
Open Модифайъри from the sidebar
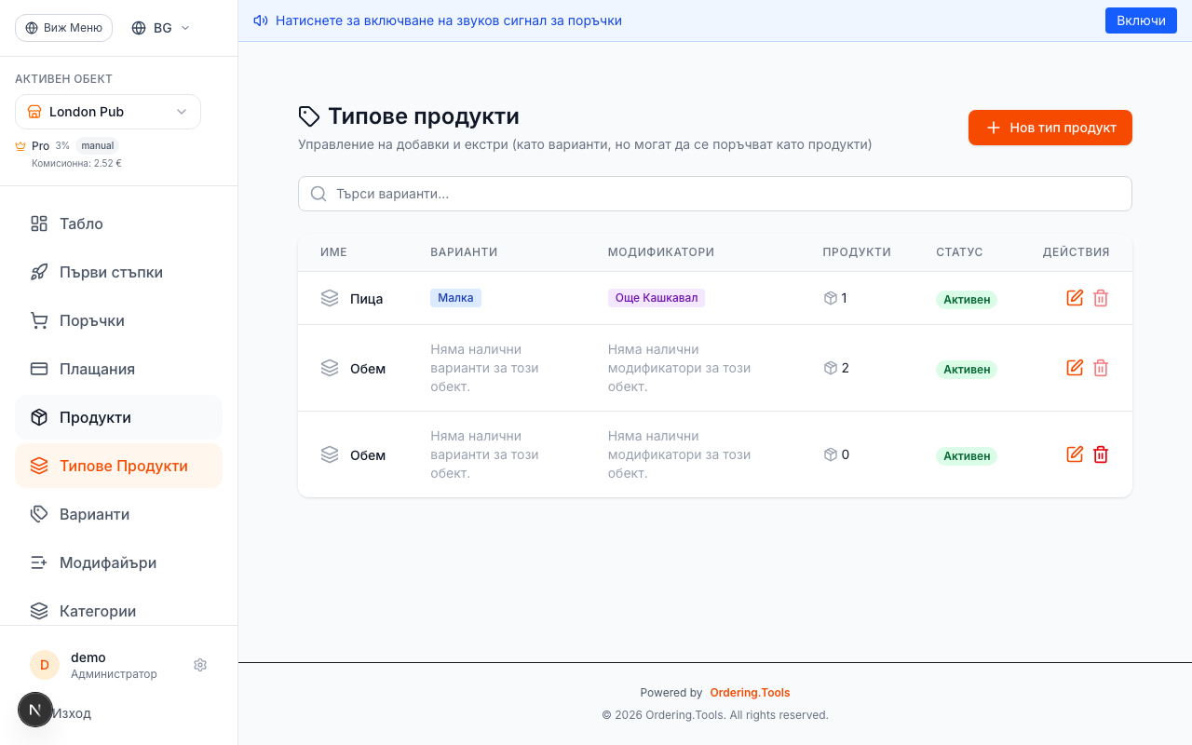(x=107, y=562)
